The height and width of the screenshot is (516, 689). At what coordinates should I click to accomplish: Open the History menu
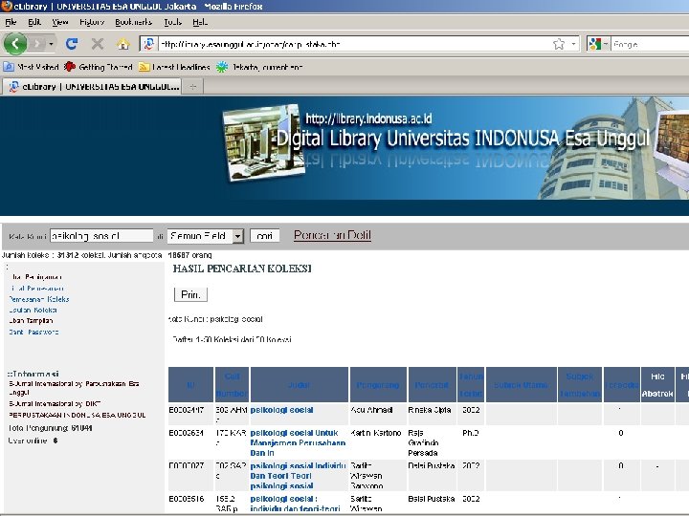[92, 22]
